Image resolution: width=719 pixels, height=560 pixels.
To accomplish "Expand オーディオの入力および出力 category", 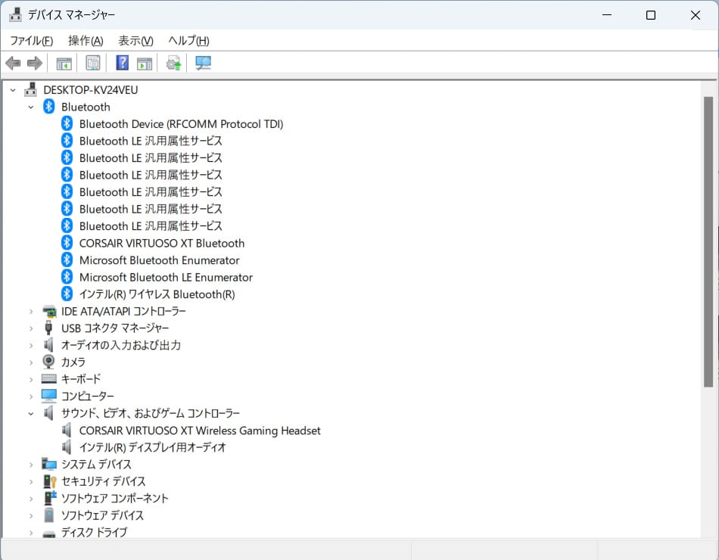I will pos(31,346).
